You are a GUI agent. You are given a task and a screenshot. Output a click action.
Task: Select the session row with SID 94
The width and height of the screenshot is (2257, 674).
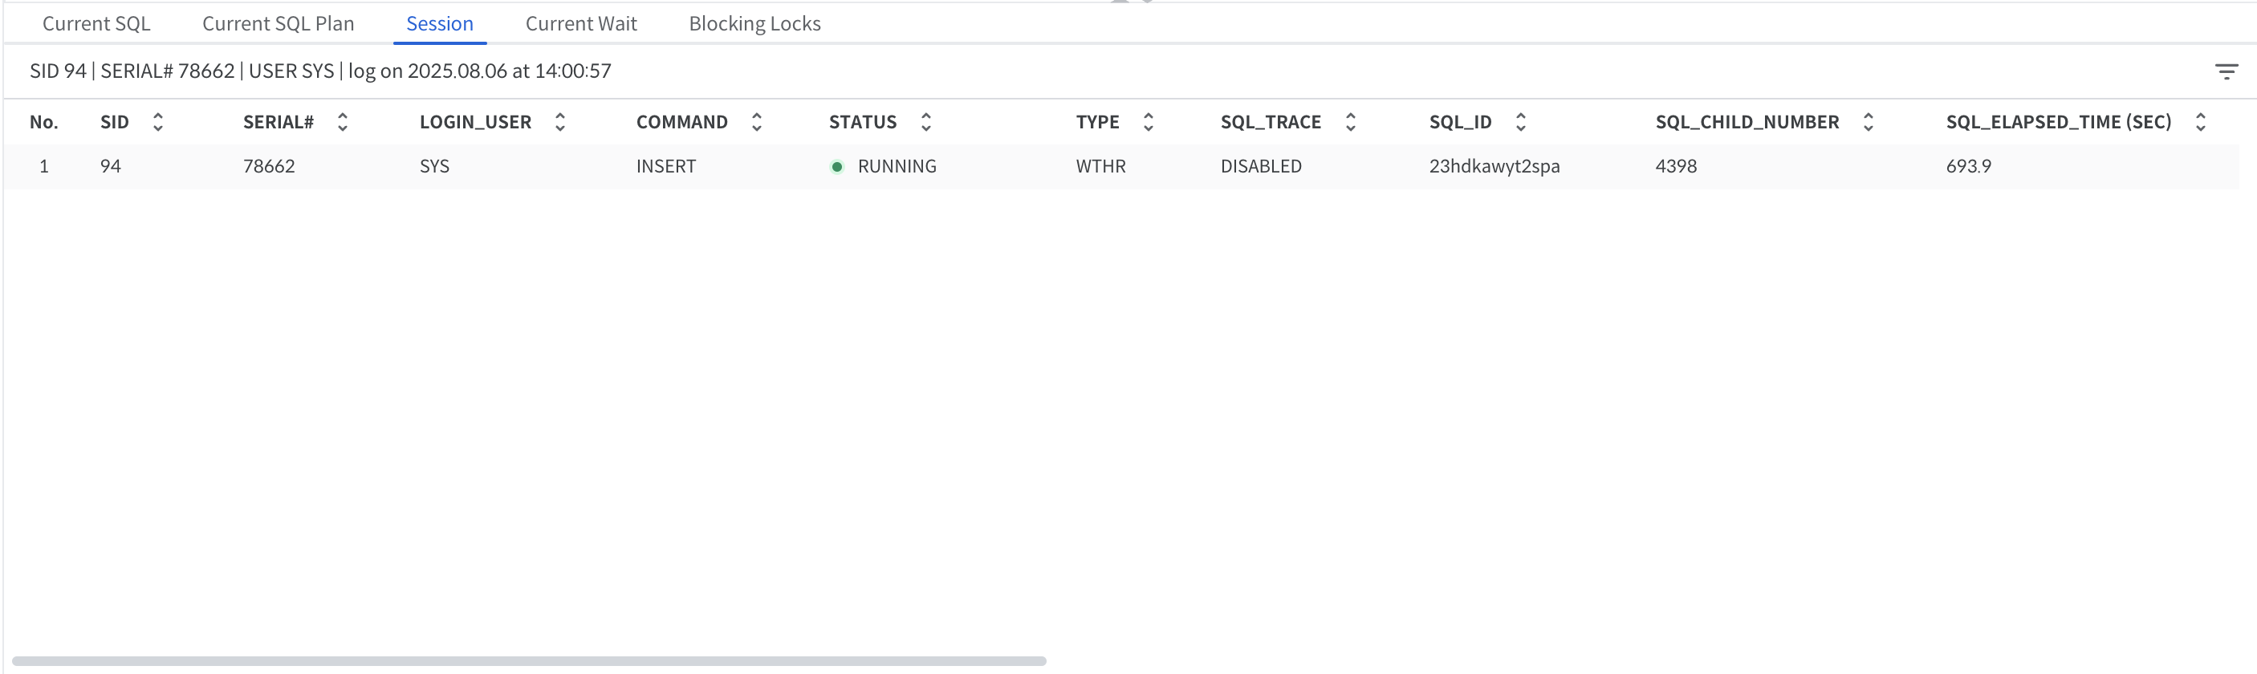tap(111, 166)
